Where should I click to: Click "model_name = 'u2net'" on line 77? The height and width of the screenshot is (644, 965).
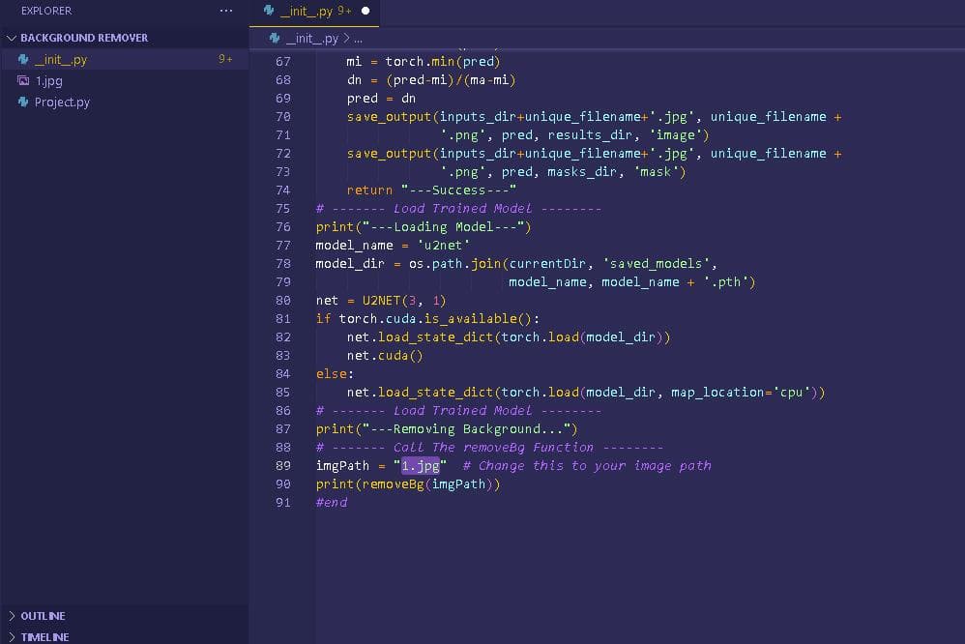pyautogui.click(x=393, y=245)
